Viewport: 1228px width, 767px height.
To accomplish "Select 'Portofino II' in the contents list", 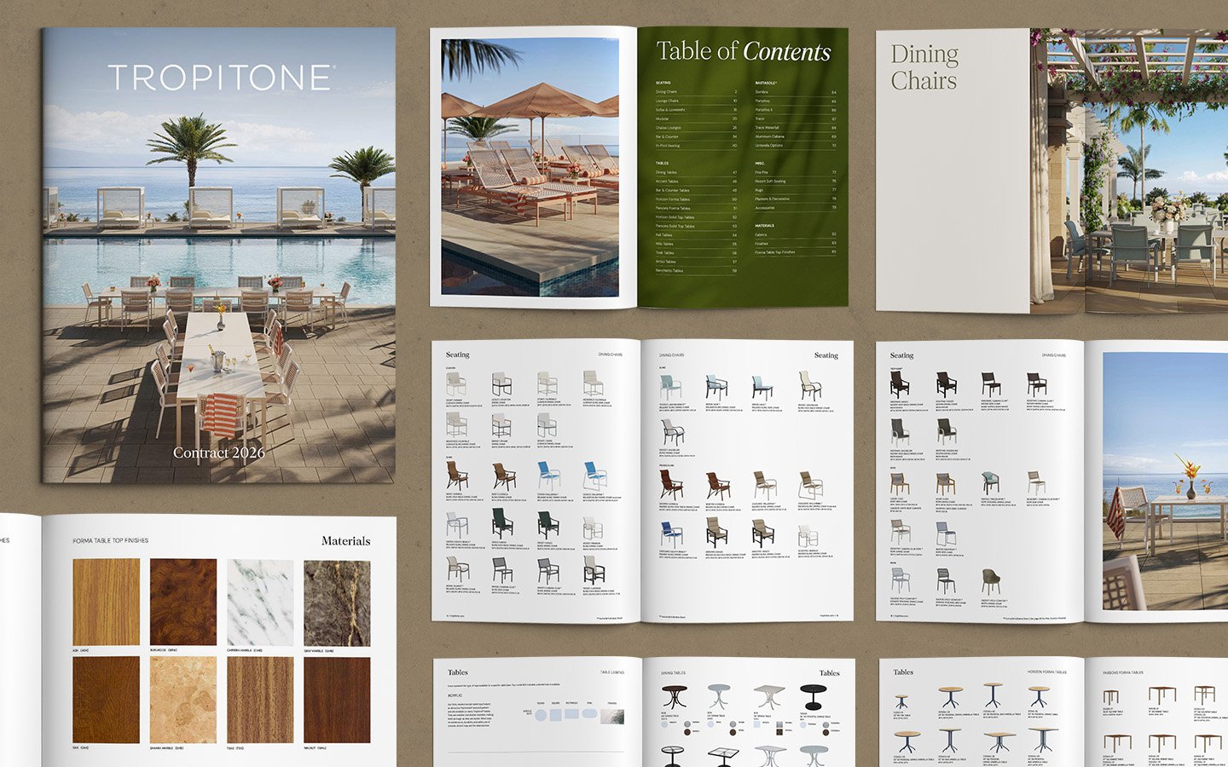I will (x=763, y=110).
